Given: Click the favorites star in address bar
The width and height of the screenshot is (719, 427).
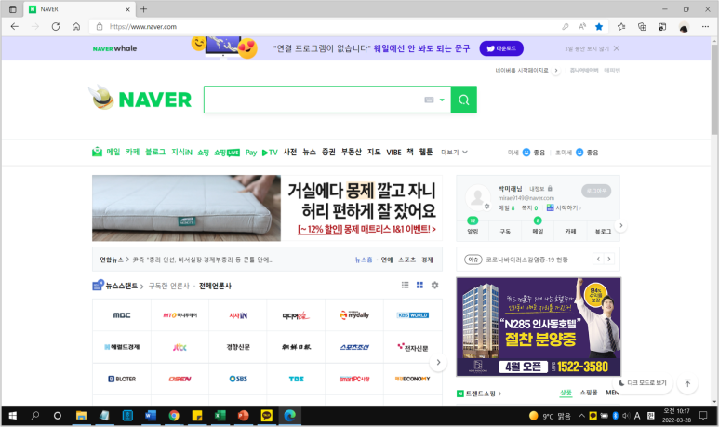Looking at the screenshot, I should tap(599, 27).
